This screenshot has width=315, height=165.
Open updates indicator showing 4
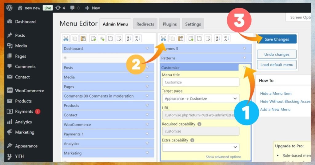pos(60,8)
